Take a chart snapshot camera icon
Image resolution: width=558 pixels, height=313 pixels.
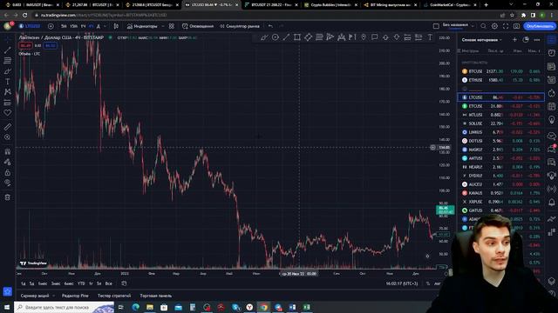[517, 26]
